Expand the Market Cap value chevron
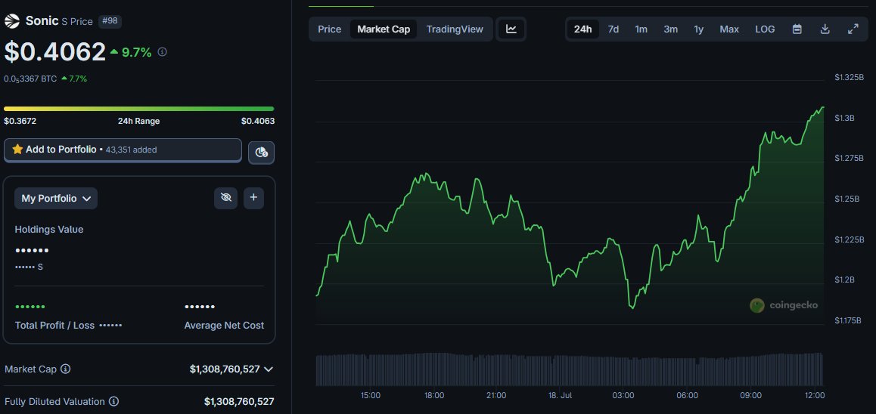876x414 pixels. 269,369
